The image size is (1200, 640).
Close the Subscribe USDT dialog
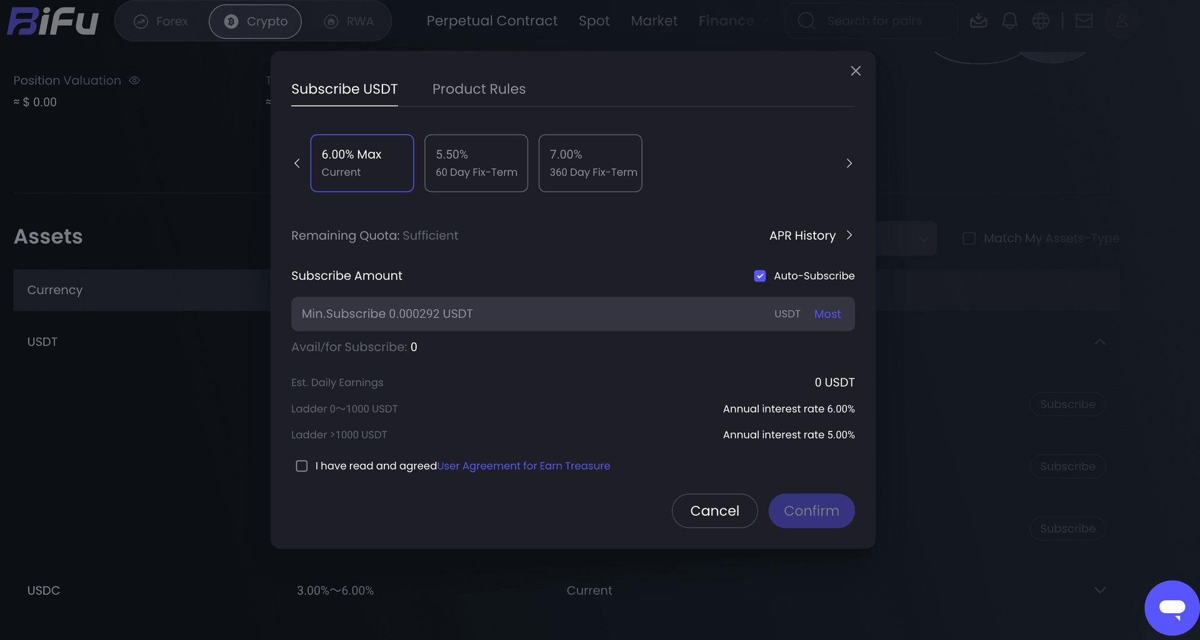856,71
